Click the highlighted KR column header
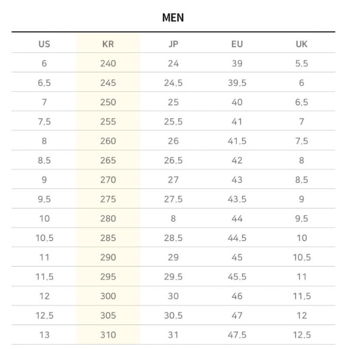349x349 pixels. (x=108, y=44)
